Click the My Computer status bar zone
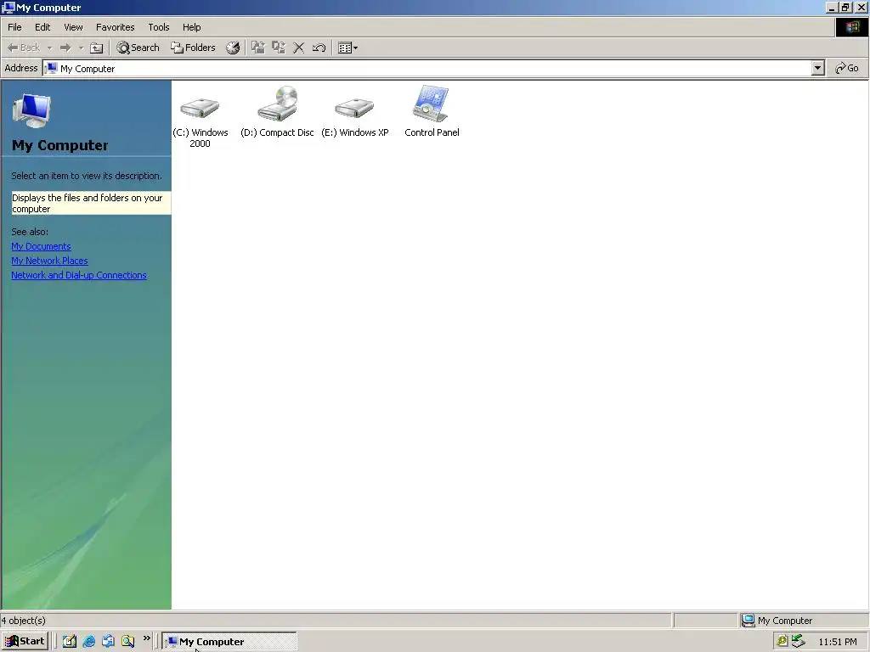 [x=804, y=621]
